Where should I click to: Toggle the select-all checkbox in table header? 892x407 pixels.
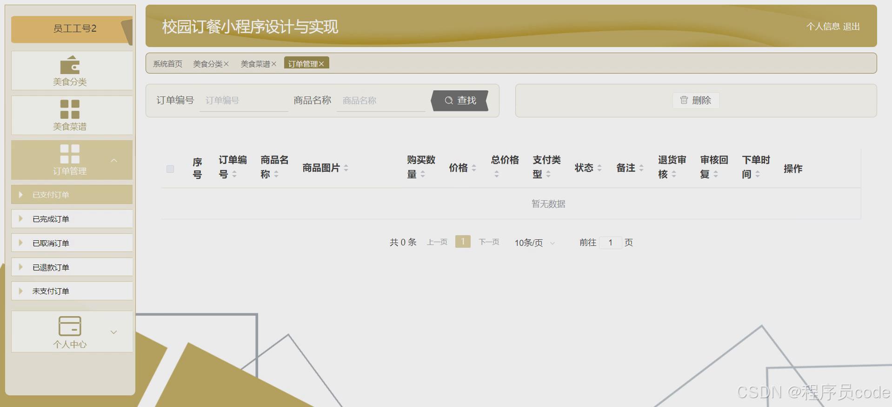pyautogui.click(x=170, y=169)
